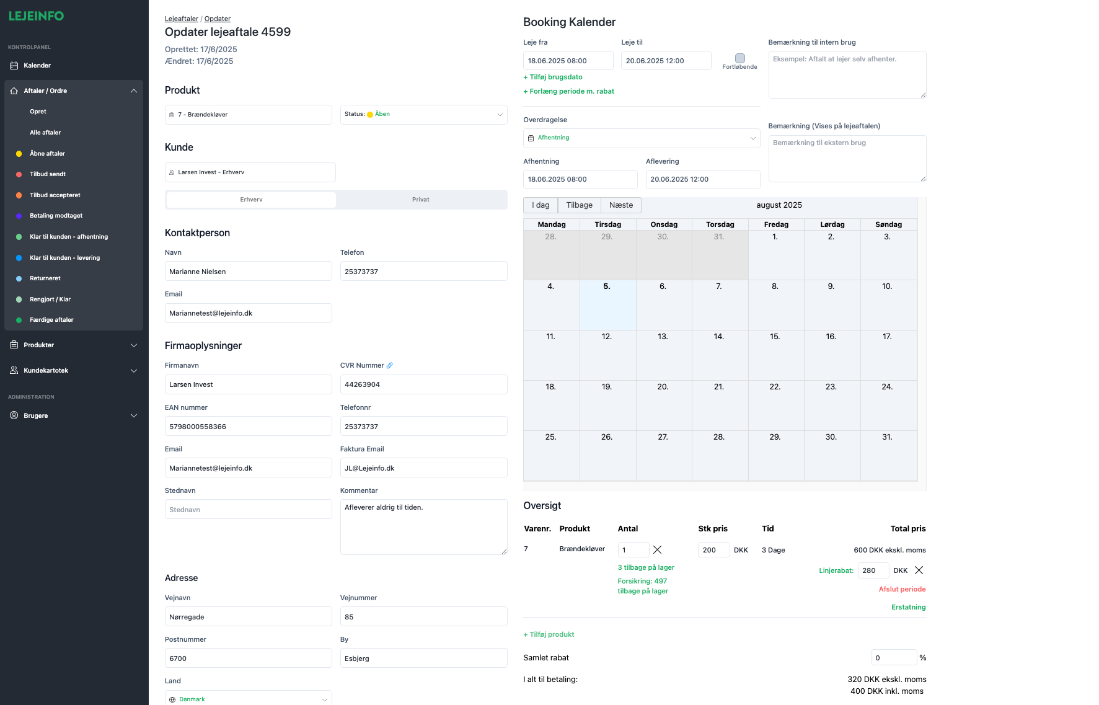Image resolution: width=1099 pixels, height=705 pixels.
Task: Open Åbne aftaler in sidebar
Action: pyautogui.click(x=47, y=154)
